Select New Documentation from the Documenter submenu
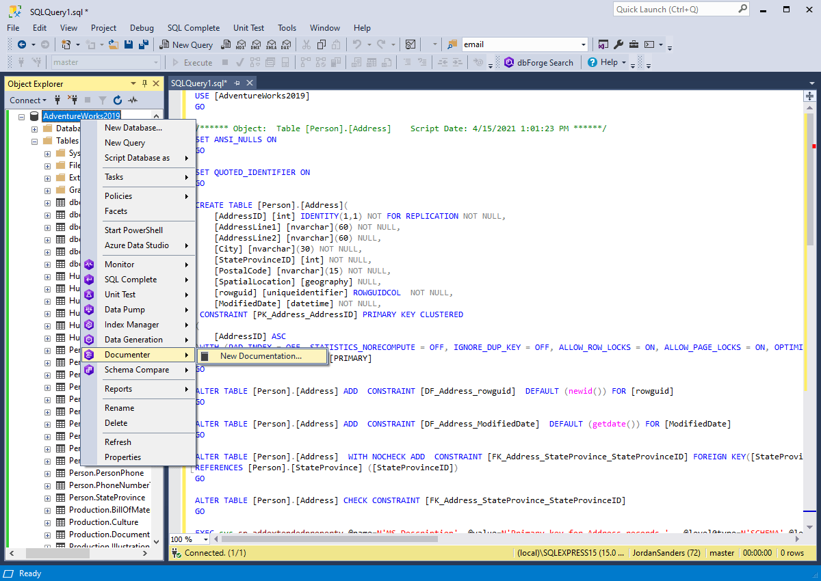821x581 pixels. tap(262, 356)
